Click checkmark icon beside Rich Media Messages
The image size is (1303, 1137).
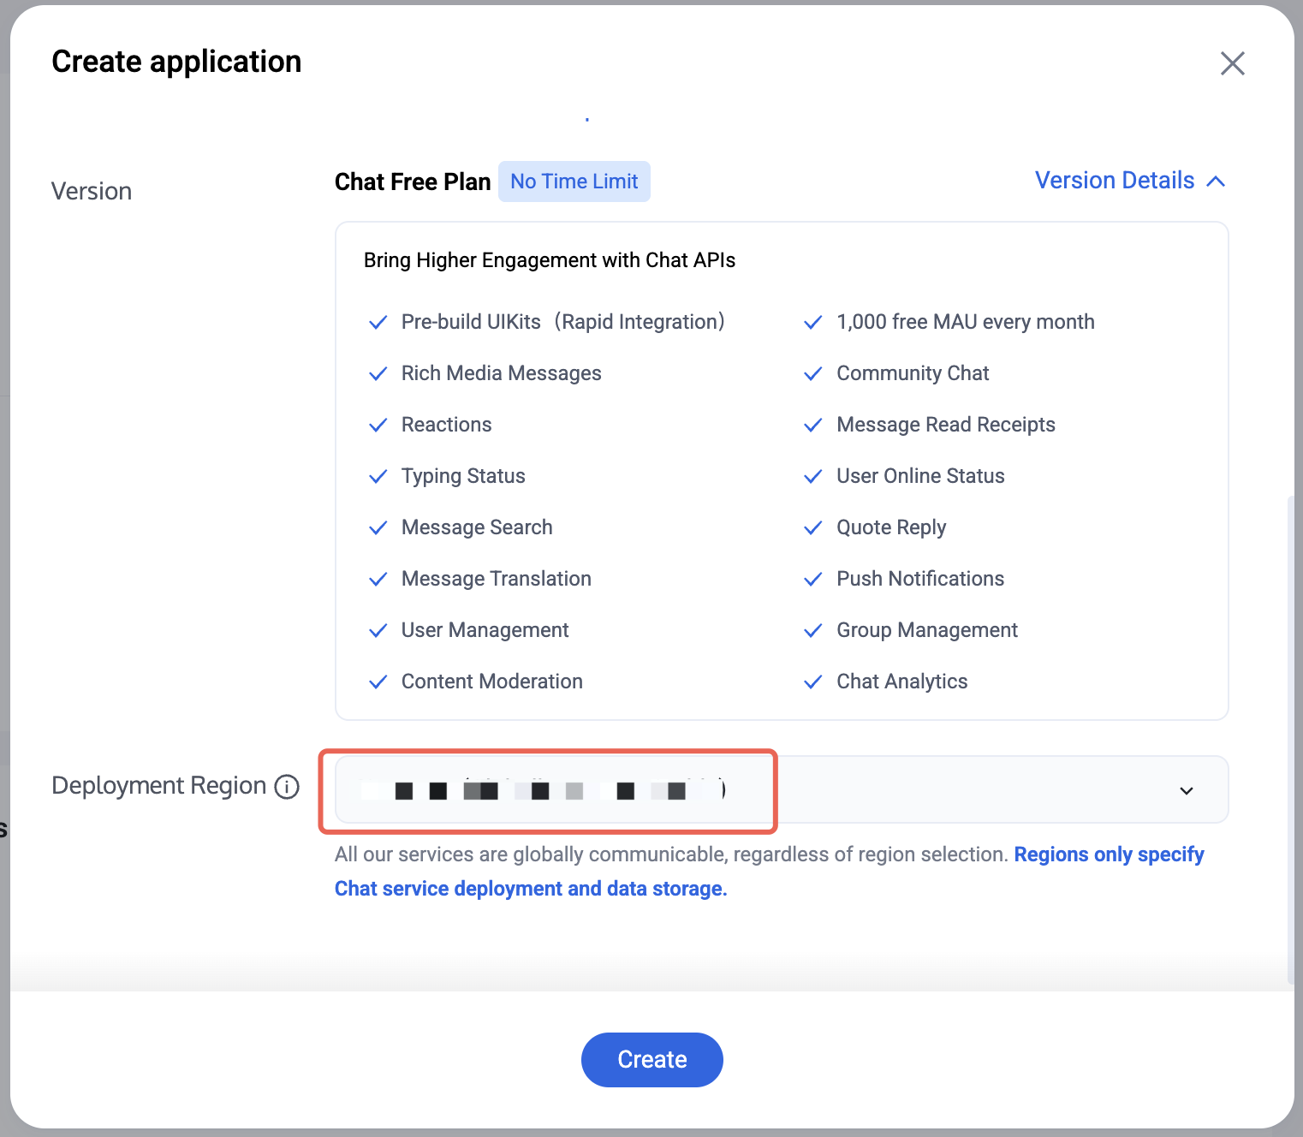coord(378,374)
